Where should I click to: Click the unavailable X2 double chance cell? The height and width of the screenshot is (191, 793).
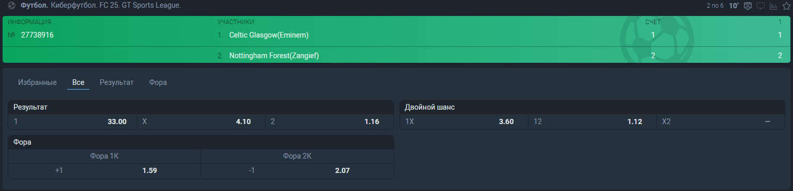point(721,121)
